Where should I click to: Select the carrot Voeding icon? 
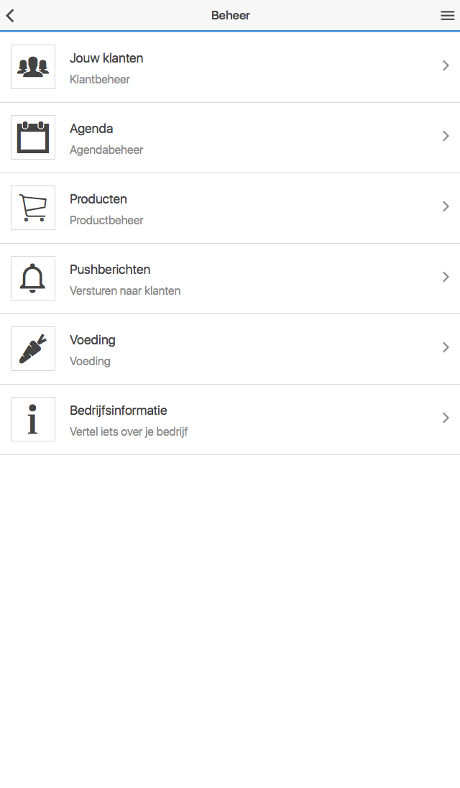tap(33, 348)
